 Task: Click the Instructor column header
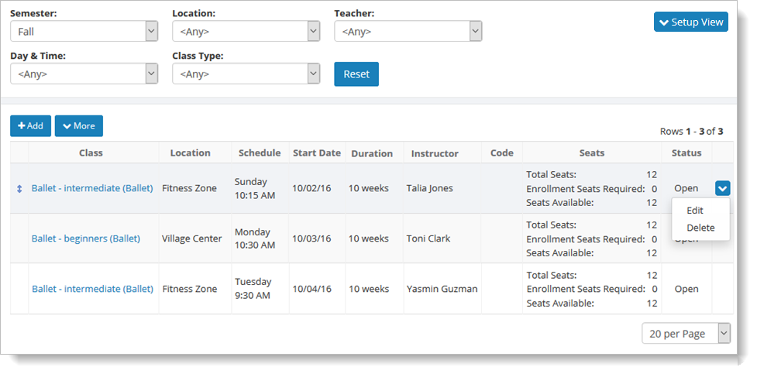pyautogui.click(x=435, y=153)
